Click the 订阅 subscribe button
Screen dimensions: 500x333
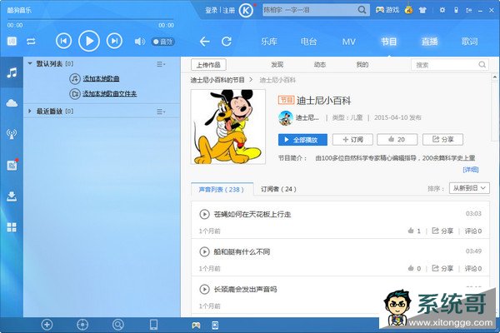[352, 140]
